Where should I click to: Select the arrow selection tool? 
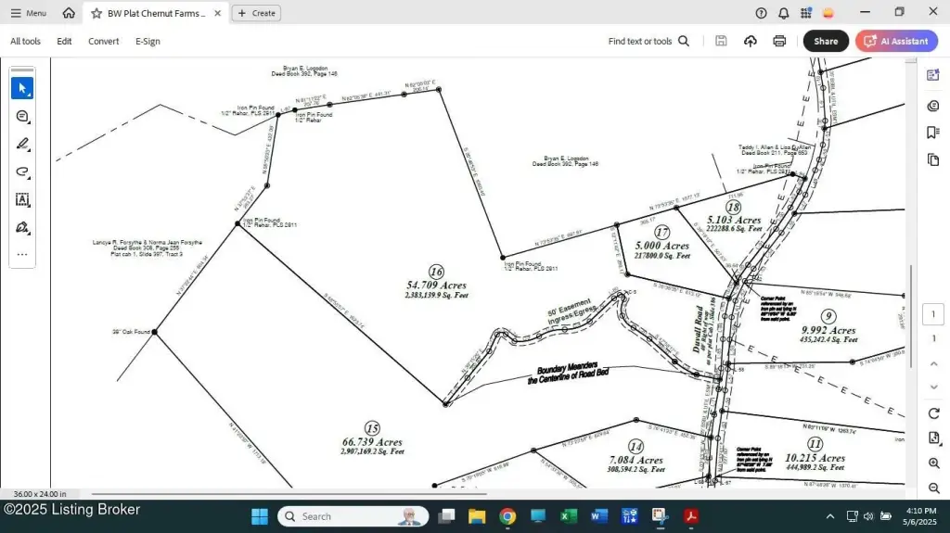pos(22,88)
